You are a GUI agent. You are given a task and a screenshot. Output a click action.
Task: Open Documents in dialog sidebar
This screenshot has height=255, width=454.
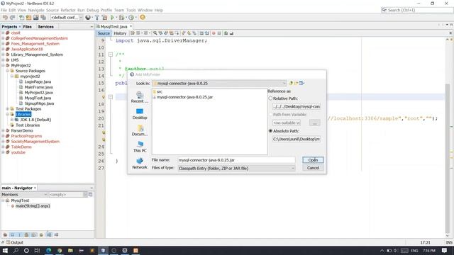click(140, 130)
